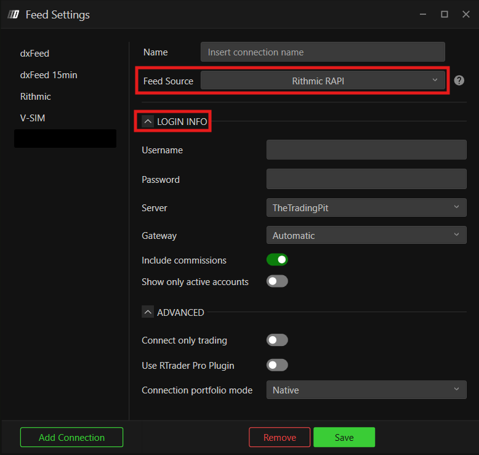The height and width of the screenshot is (455, 479).
Task: Open the Connection portfolio mode dropdown
Action: [366, 390]
